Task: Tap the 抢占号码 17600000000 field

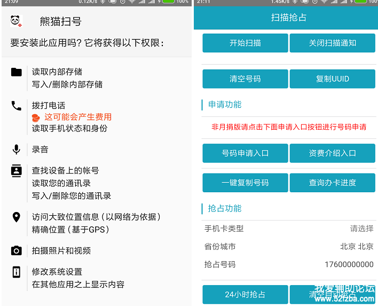Action: 289,264
